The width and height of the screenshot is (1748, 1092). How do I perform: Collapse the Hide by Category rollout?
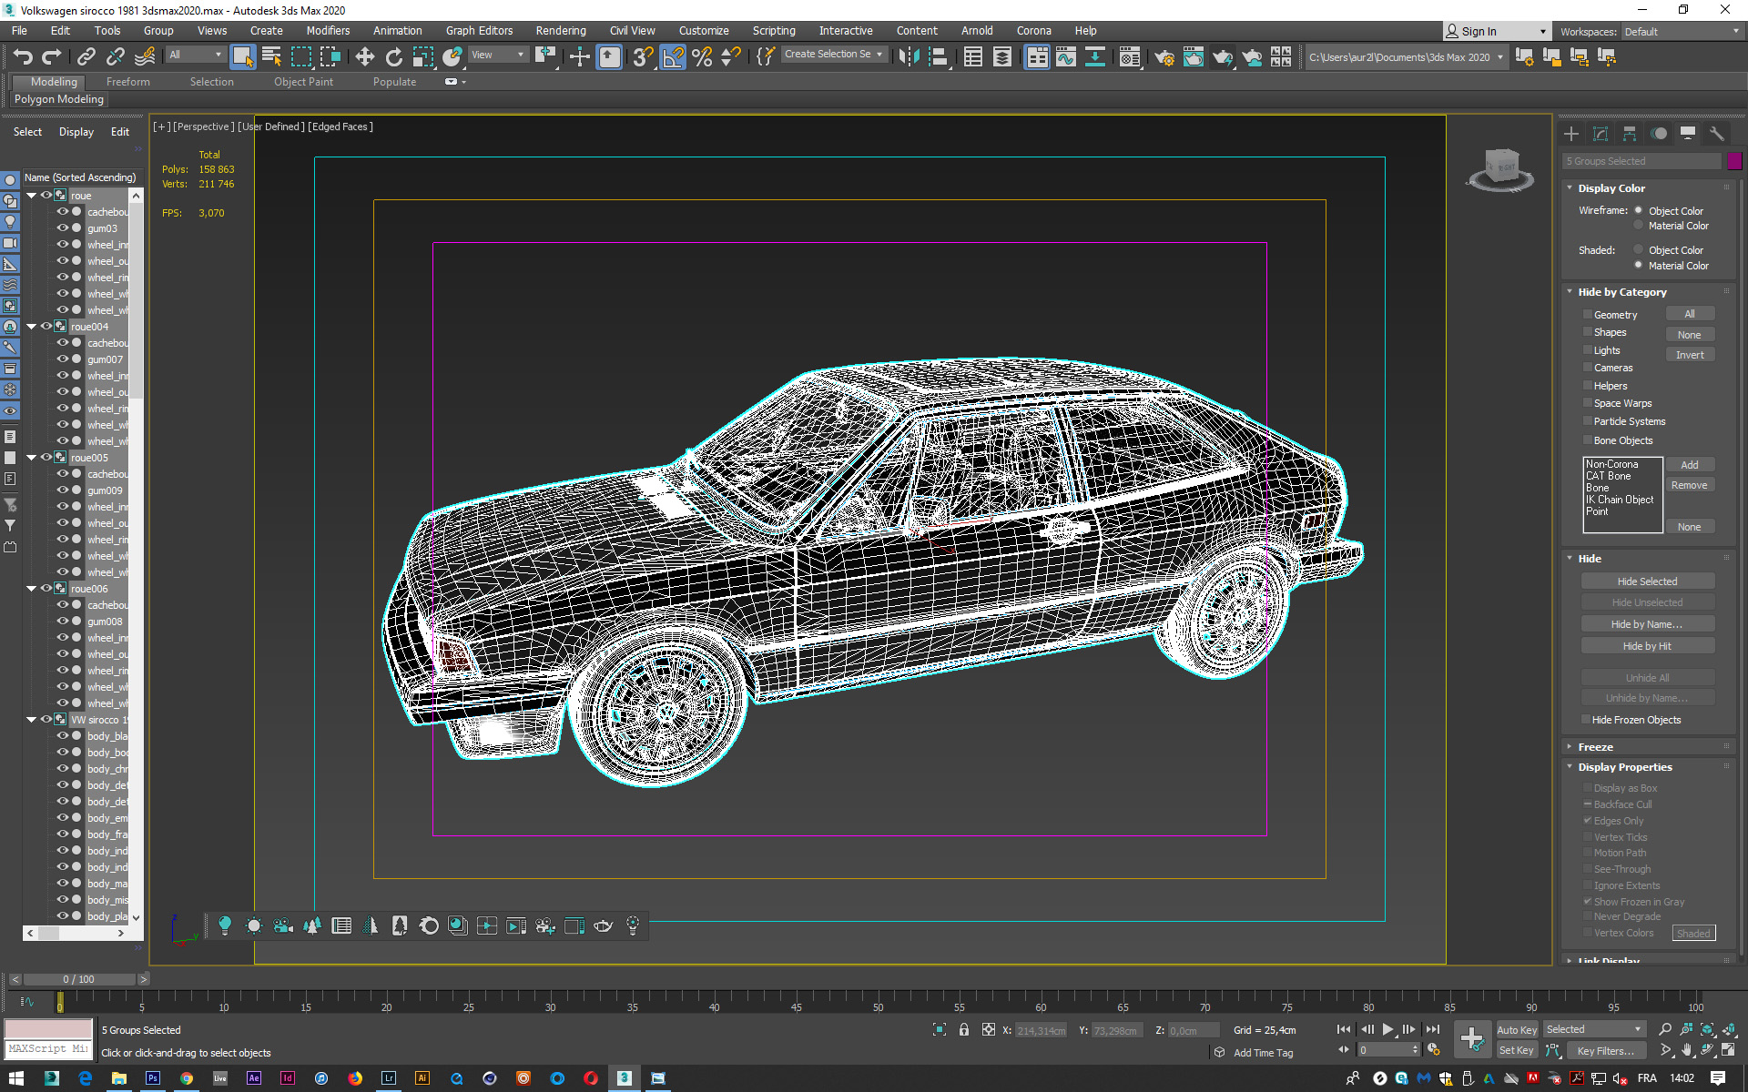pyautogui.click(x=1570, y=291)
